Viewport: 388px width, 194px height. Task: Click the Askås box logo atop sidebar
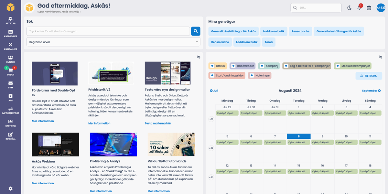pyautogui.click(x=10, y=7)
